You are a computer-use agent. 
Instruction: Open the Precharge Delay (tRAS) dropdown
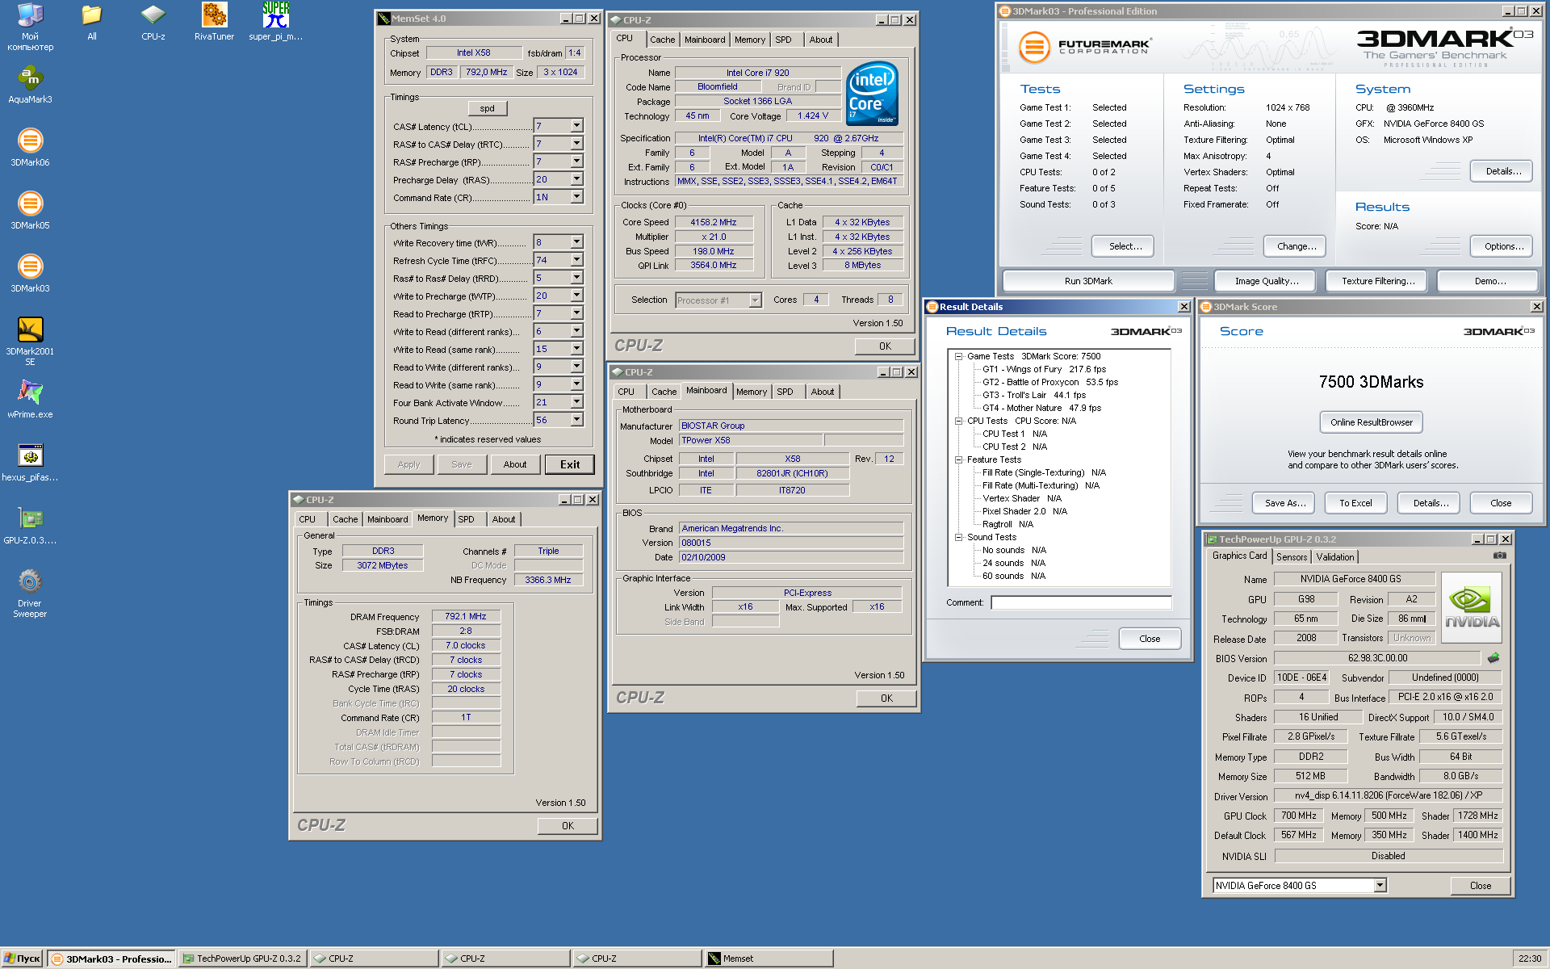click(x=576, y=179)
